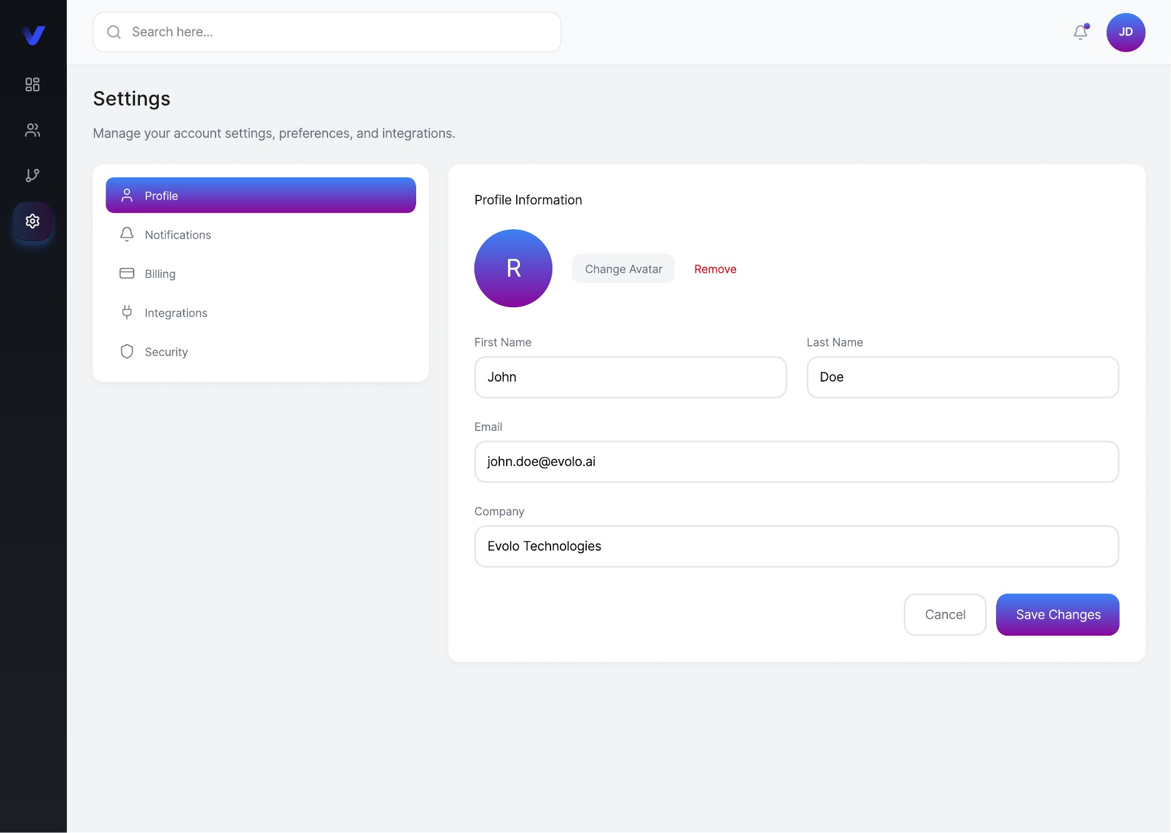Focus the Search here field
Viewport: 1171px width, 833px height.
tap(327, 32)
